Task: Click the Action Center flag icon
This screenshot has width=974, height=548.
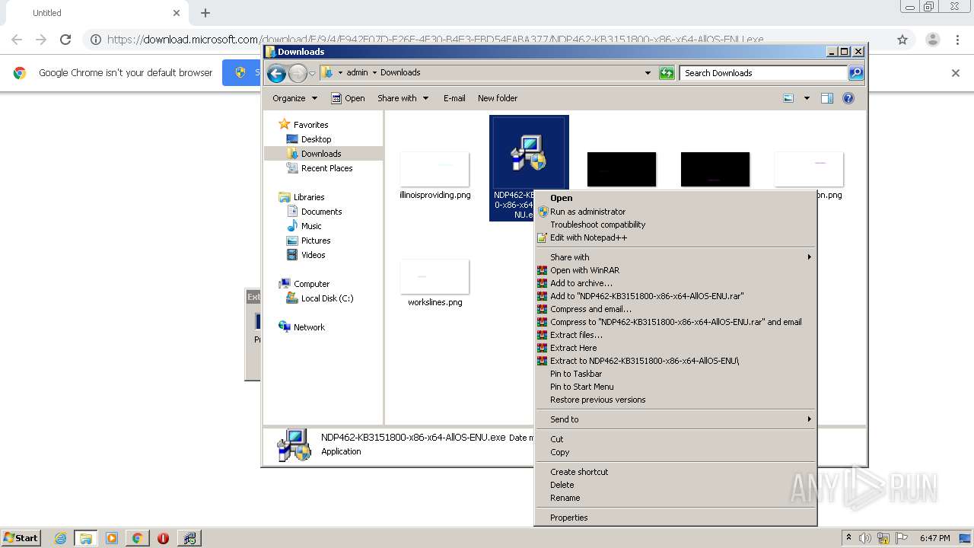Action: pyautogui.click(x=902, y=538)
